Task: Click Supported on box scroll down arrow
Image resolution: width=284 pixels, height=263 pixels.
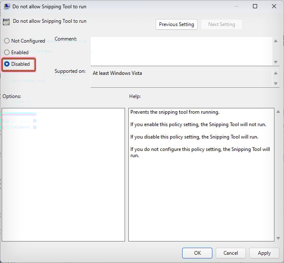Action: [x=276, y=84]
